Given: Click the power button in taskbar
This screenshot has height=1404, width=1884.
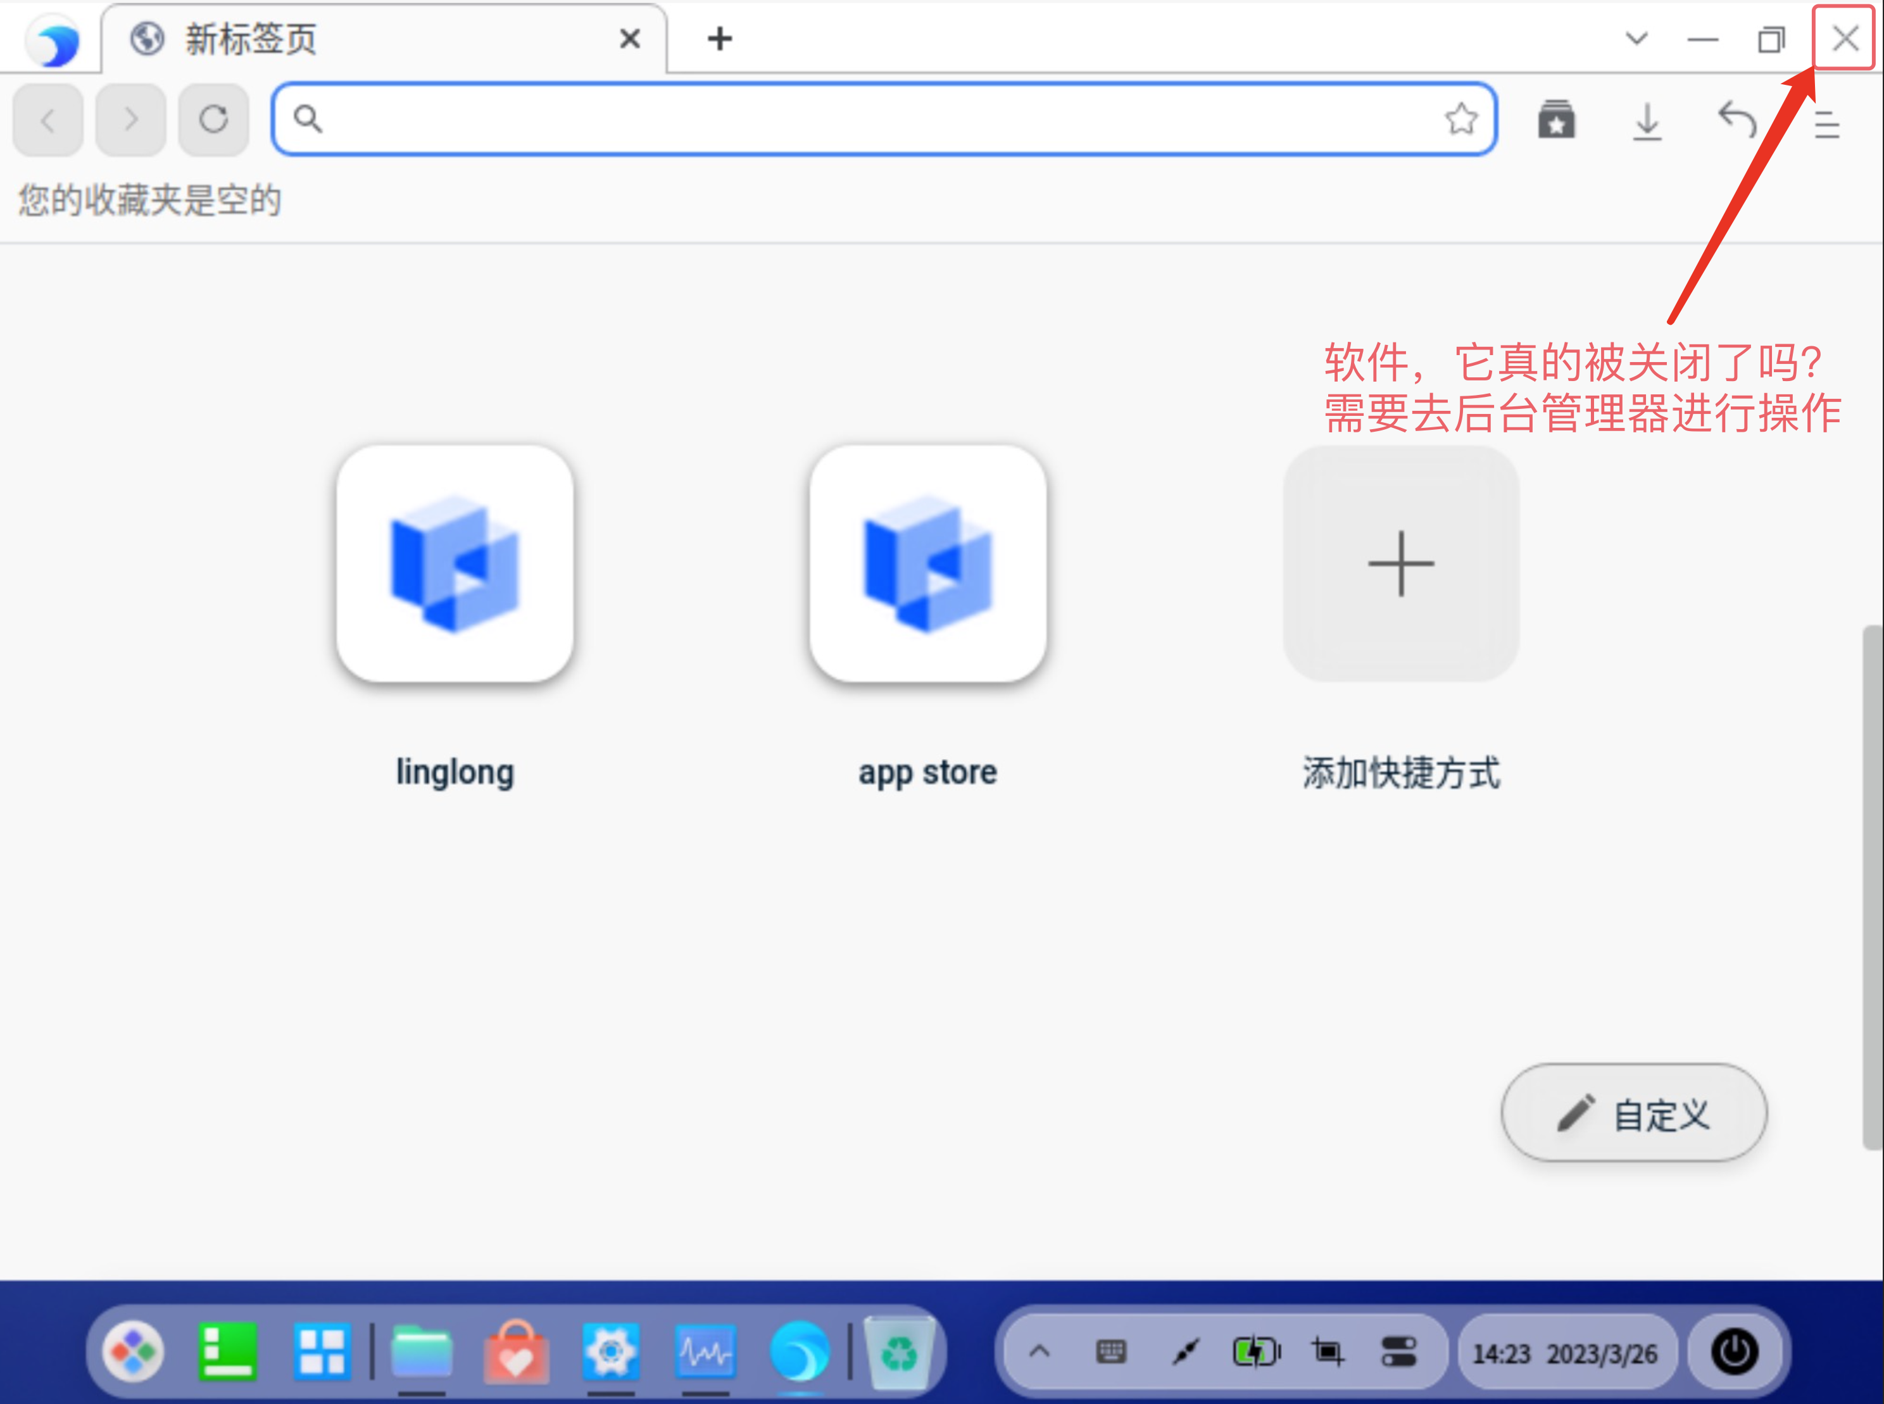Looking at the screenshot, I should [x=1733, y=1351].
